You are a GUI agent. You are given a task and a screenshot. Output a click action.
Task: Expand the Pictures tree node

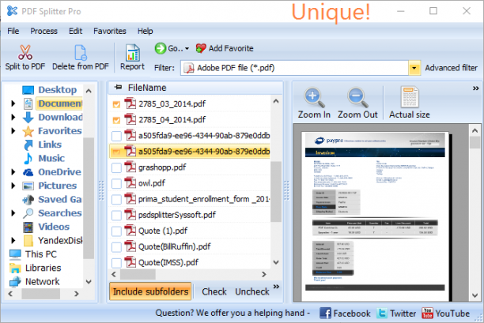[13, 186]
